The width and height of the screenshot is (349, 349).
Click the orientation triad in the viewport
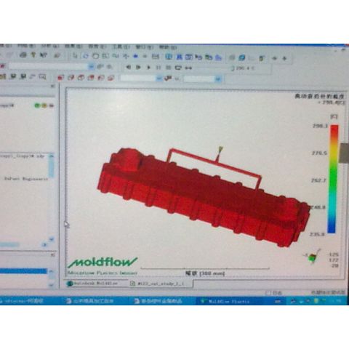[x=313, y=257]
